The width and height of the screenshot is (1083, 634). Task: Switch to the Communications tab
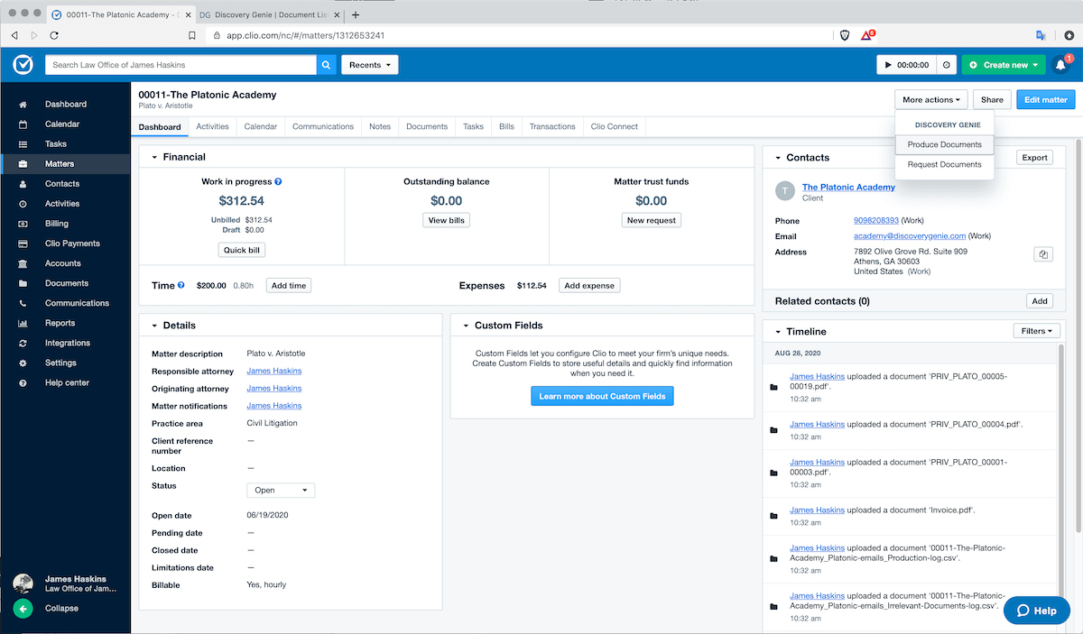pyautogui.click(x=323, y=127)
